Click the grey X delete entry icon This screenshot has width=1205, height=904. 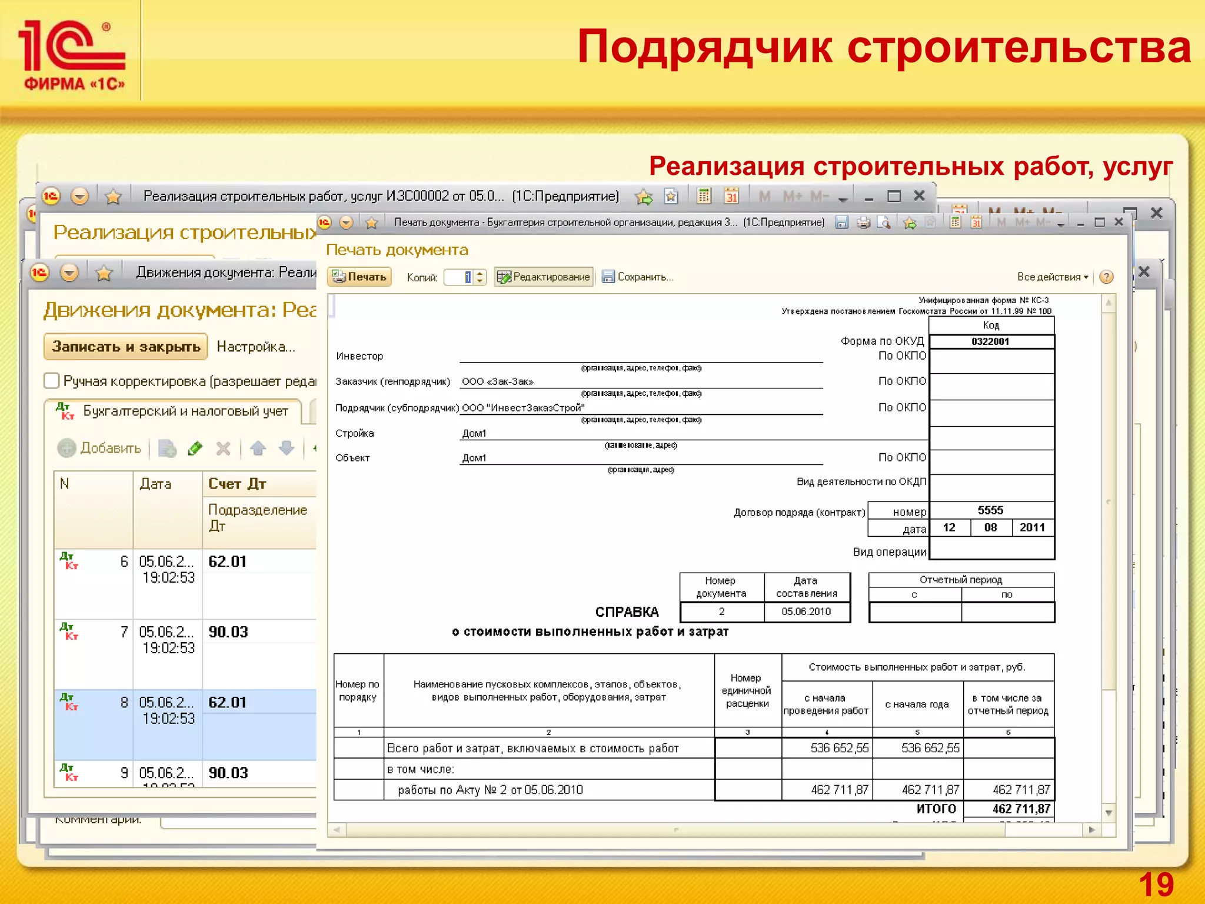click(223, 448)
